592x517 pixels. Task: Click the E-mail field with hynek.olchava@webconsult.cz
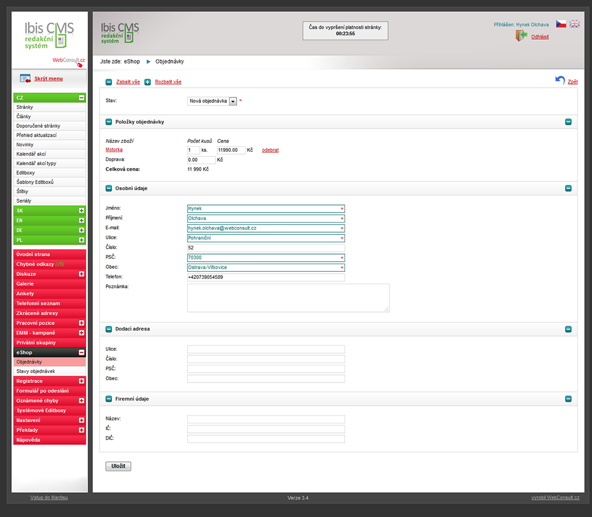[266, 229]
